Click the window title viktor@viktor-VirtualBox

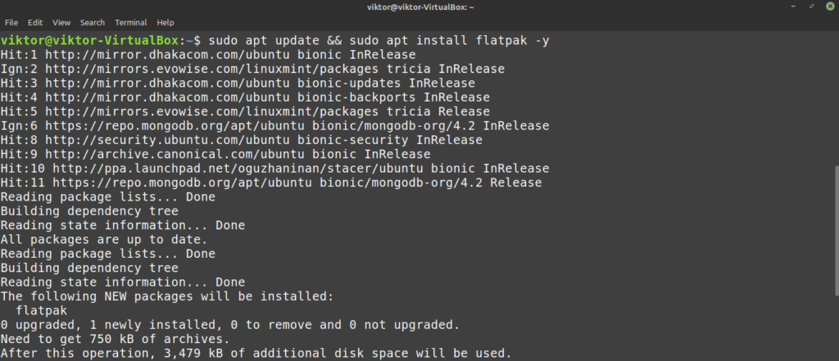click(419, 7)
